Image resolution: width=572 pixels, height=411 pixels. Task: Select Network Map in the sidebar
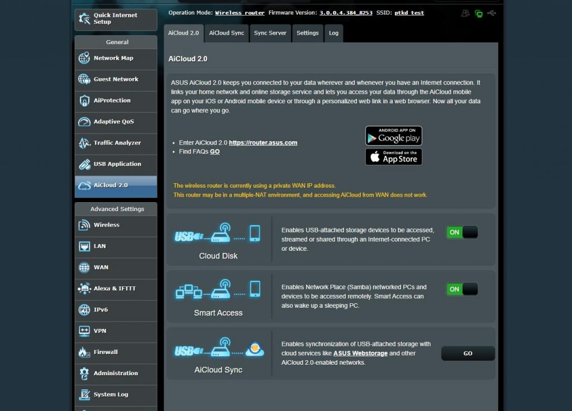116,58
